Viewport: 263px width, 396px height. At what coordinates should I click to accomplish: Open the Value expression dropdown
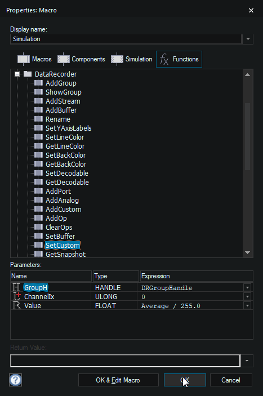[x=247, y=305]
